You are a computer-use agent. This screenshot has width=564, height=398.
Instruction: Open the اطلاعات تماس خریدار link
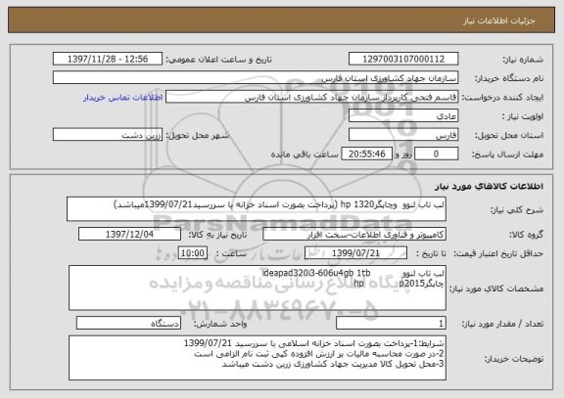click(x=122, y=98)
